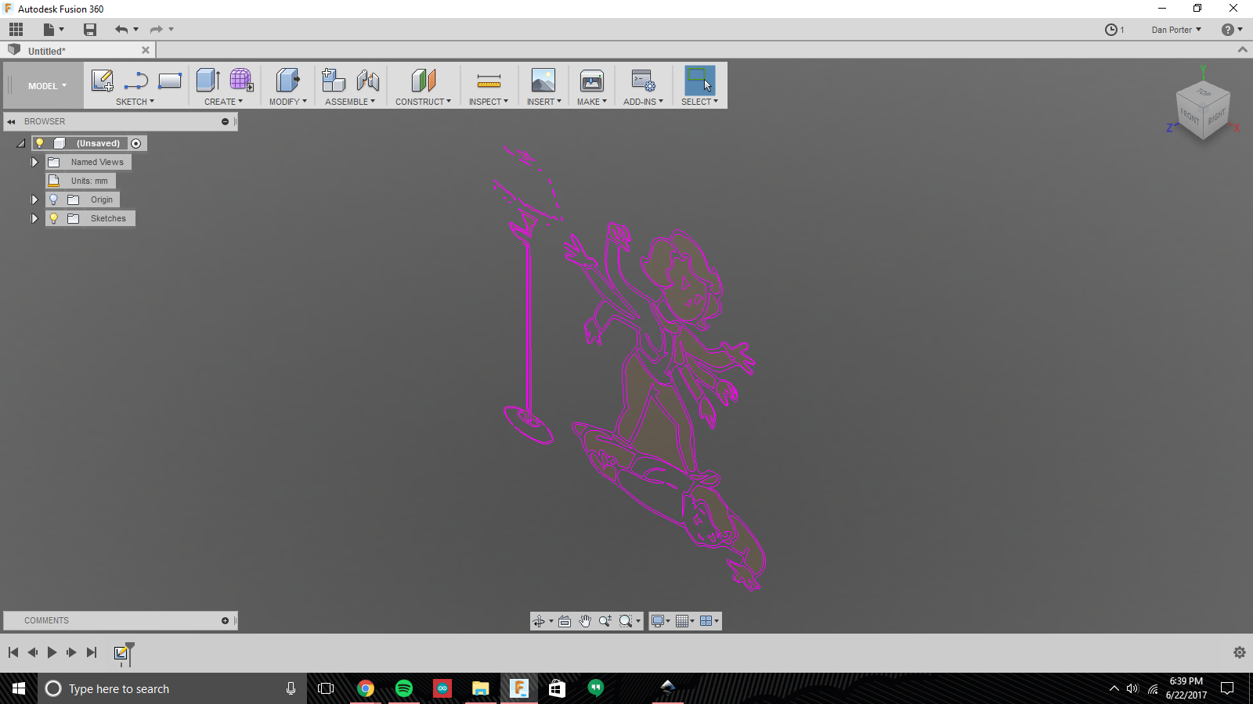Image resolution: width=1253 pixels, height=704 pixels.
Task: Toggle visibility bulb of the Unsaved component
Action: (x=40, y=143)
